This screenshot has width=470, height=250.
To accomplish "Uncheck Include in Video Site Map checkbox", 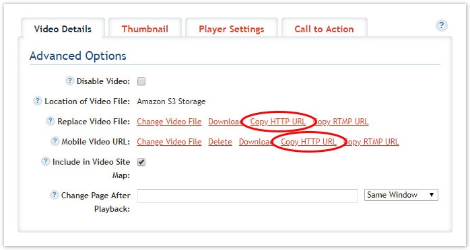I will tap(141, 162).
